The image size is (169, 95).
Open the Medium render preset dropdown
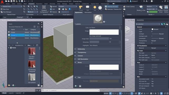tap(152, 6)
